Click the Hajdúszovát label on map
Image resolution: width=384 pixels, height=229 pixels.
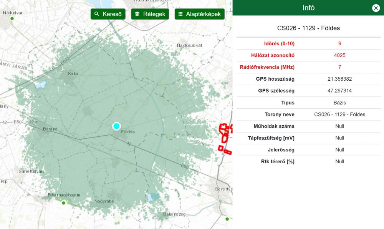point(190,45)
